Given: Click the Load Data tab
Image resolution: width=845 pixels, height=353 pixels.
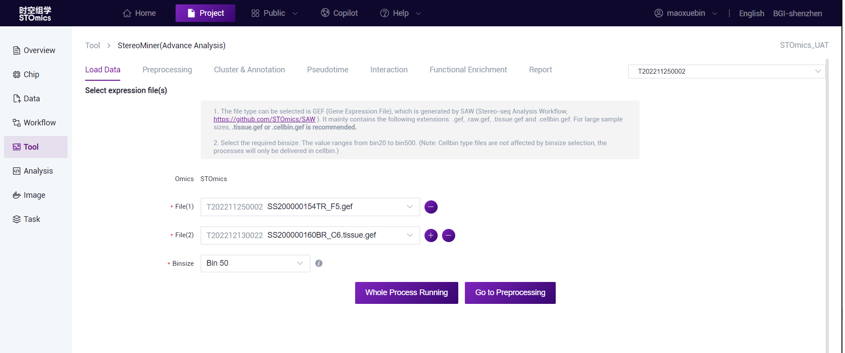Looking at the screenshot, I should (x=103, y=70).
